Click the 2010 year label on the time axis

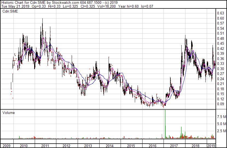point(24,146)
